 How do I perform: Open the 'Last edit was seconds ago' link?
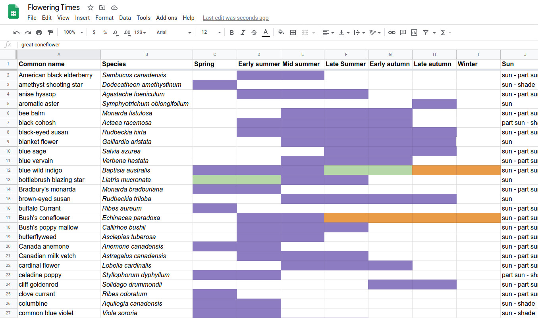coord(235,18)
